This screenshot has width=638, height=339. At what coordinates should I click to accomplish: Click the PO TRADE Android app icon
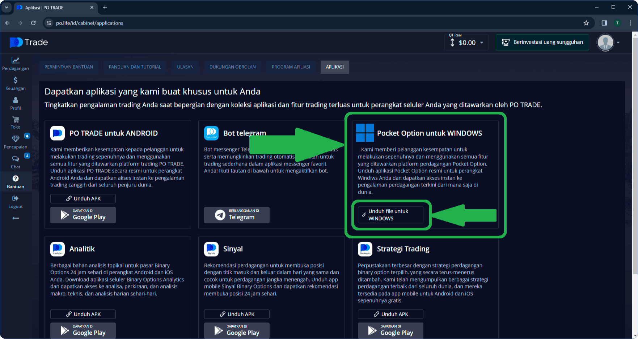pyautogui.click(x=58, y=133)
